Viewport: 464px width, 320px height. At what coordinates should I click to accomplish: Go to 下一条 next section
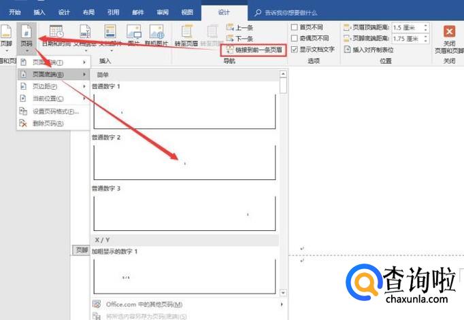(x=239, y=39)
